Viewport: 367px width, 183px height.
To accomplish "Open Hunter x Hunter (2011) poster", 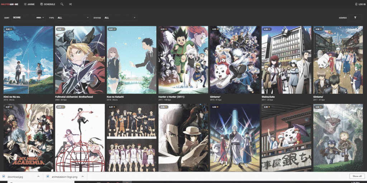I will pyautogui.click(x=183, y=60).
